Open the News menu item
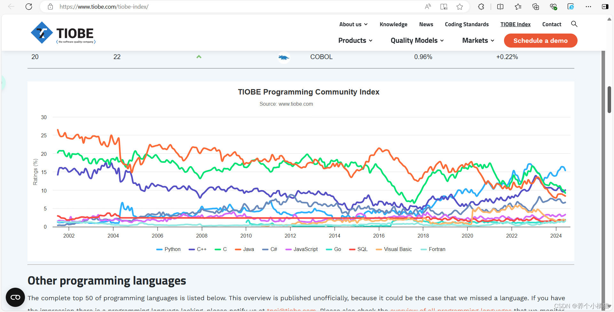614x312 pixels. coord(426,24)
